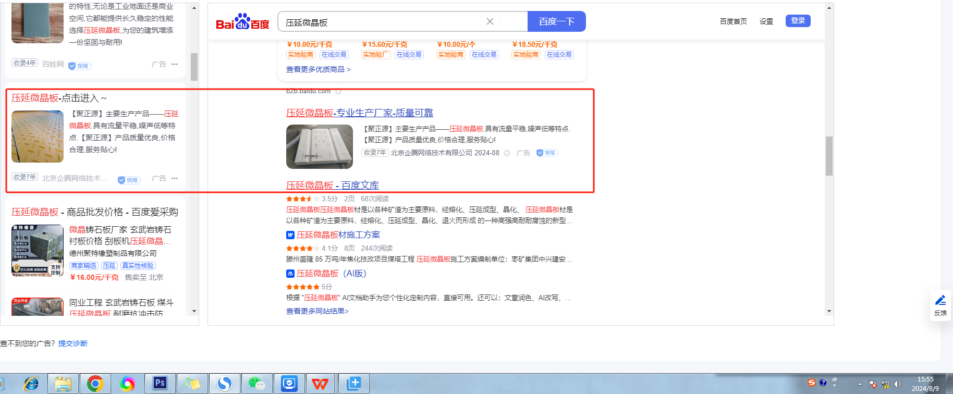Viewport: 953px width, 394px height.
Task: Go to 百度首页 in the top bar
Action: click(733, 21)
